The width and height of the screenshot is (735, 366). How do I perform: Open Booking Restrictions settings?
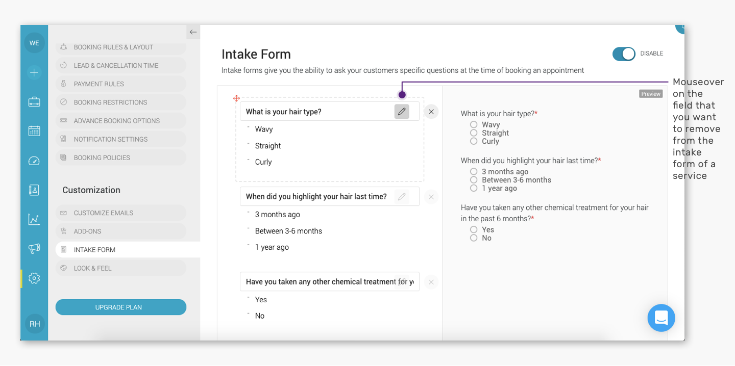pyautogui.click(x=121, y=102)
